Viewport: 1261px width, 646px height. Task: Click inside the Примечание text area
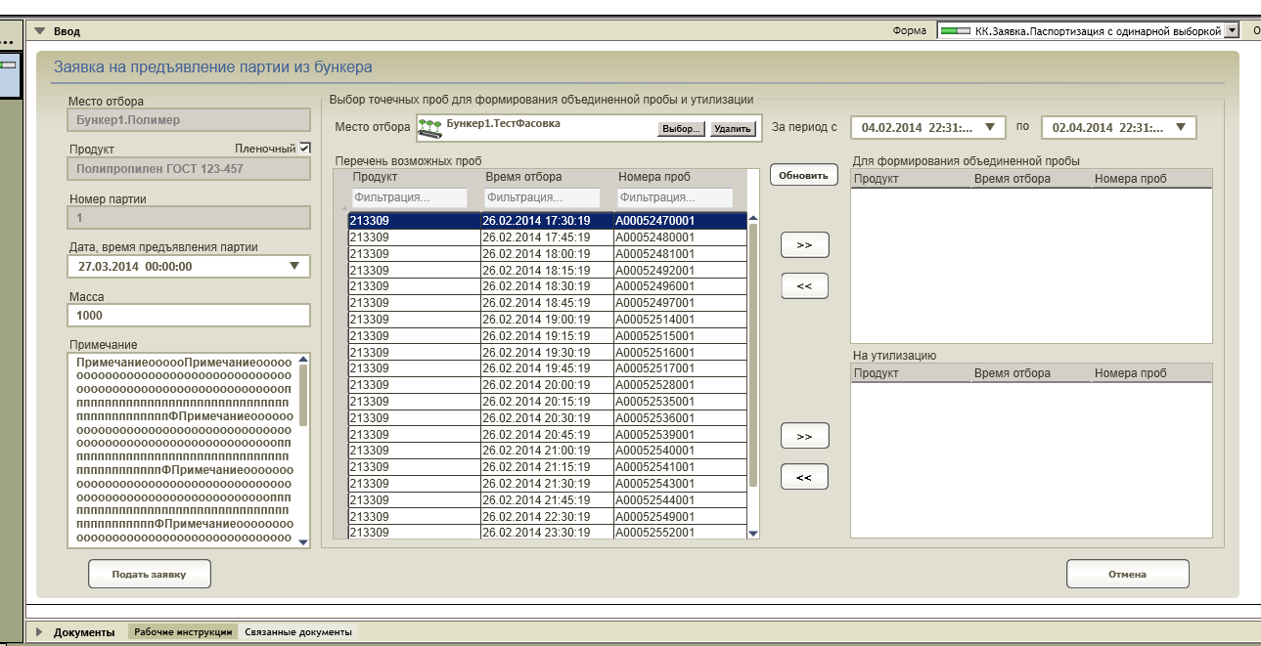tap(182, 451)
